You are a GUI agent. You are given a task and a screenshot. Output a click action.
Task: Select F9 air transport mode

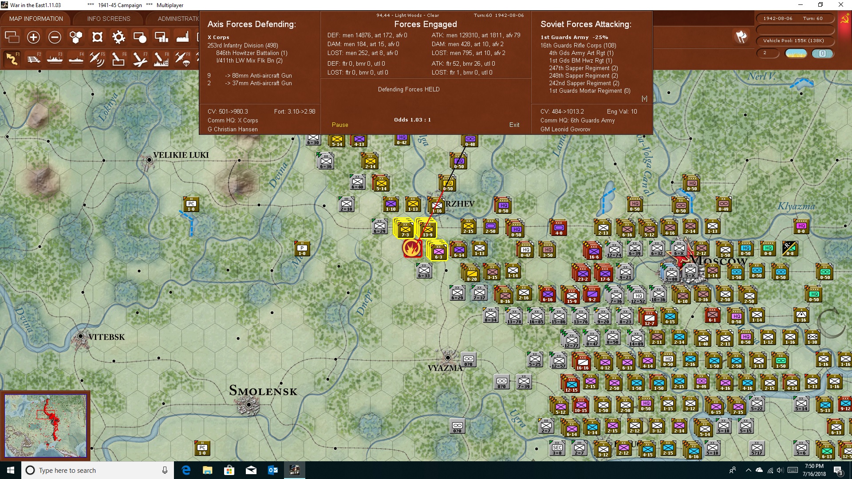point(182,59)
